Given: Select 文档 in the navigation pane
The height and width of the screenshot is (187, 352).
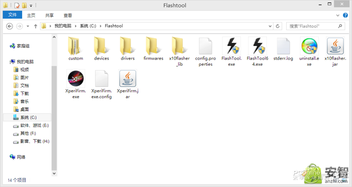Looking at the screenshot, I should pos(24,85).
